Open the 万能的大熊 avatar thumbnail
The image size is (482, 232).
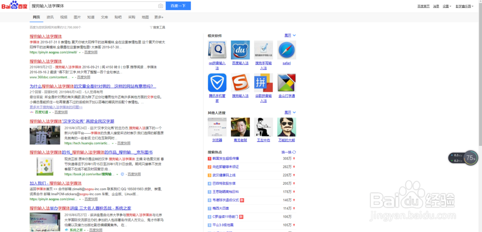pyautogui.click(x=286, y=127)
